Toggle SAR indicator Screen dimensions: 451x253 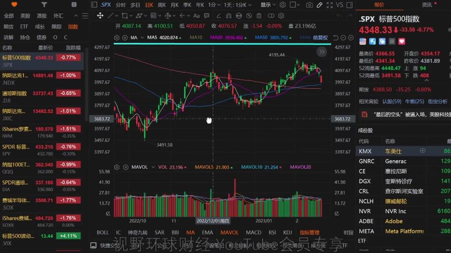pos(159,232)
